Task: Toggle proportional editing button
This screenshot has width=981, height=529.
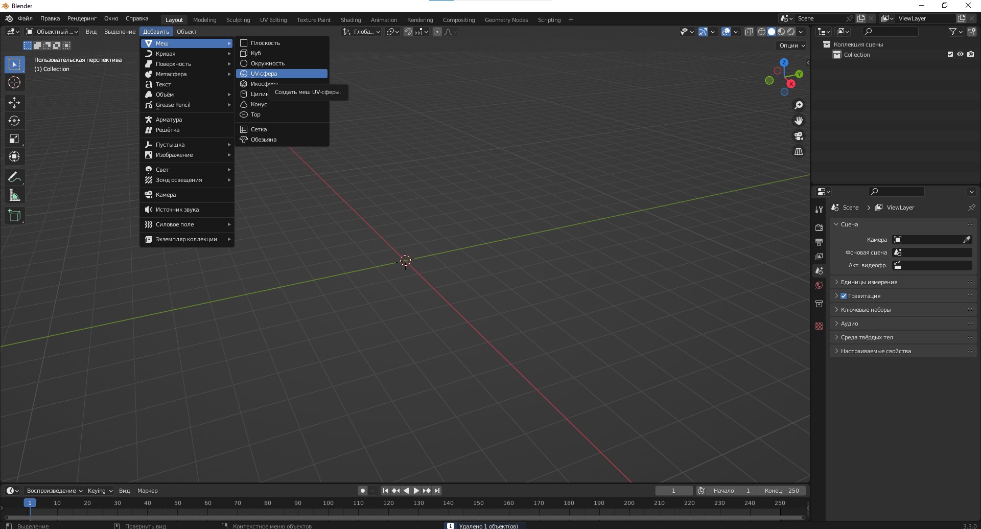Action: coord(437,32)
